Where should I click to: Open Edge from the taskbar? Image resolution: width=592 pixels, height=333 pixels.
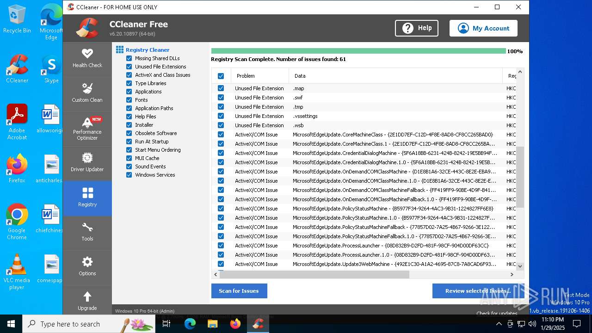[190, 324]
